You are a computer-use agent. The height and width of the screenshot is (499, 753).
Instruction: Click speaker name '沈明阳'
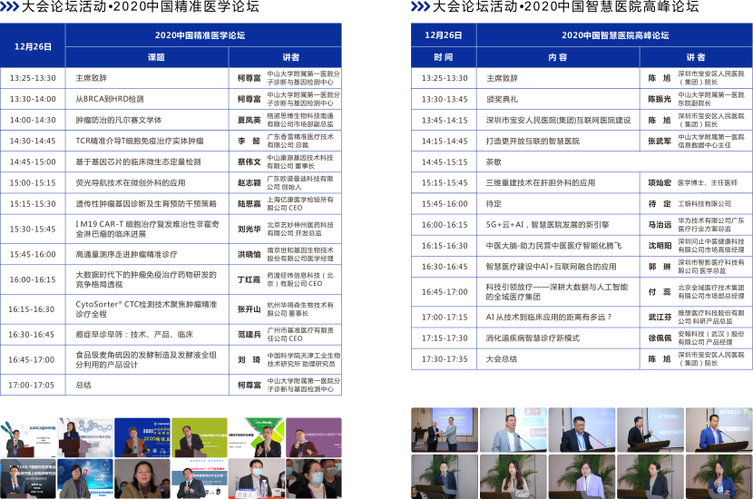pos(660,246)
